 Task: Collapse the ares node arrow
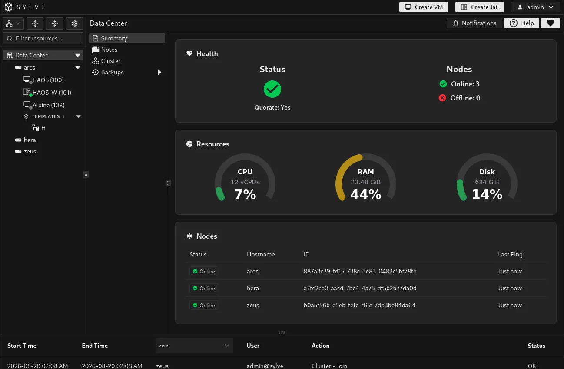(78, 67)
